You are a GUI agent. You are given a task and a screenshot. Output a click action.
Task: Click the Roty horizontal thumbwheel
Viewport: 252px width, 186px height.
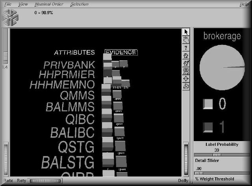coord(47,181)
